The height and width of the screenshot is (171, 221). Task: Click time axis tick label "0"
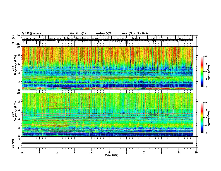[22, 153]
